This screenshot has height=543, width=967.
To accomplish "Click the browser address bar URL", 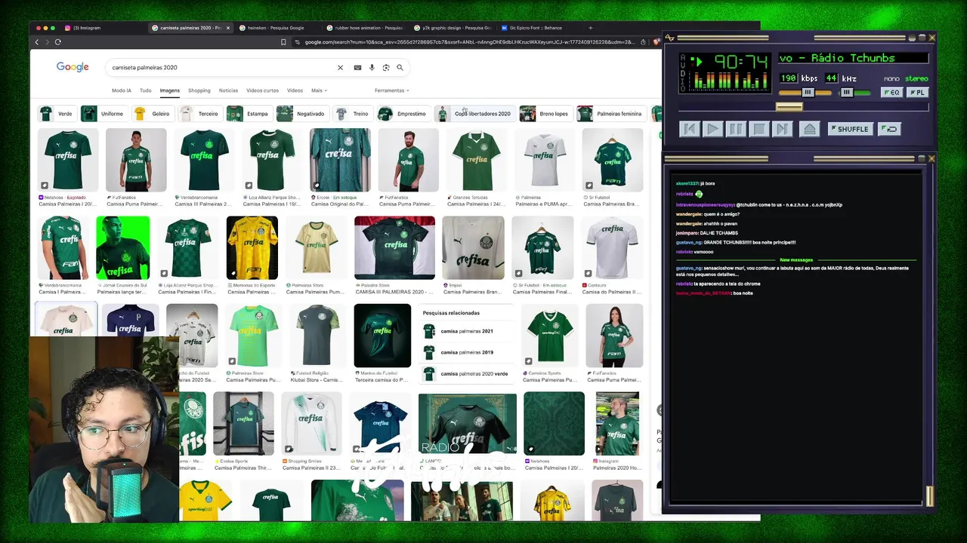I will pyautogui.click(x=469, y=42).
